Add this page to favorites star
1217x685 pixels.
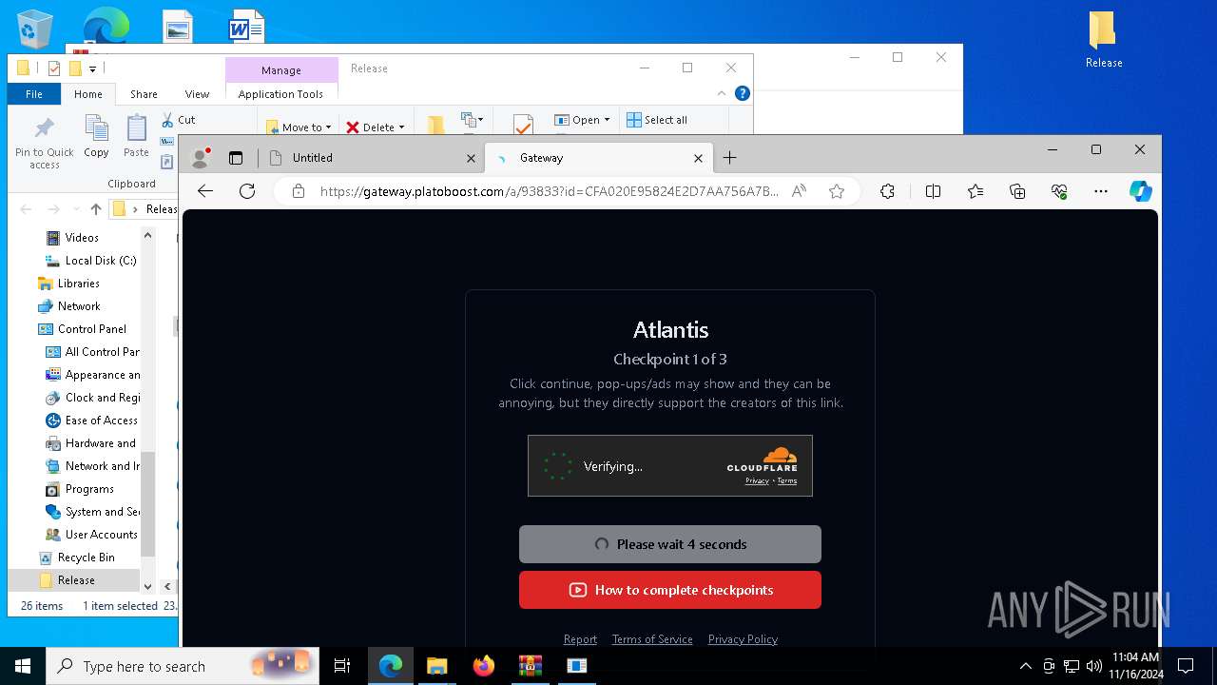point(837,191)
